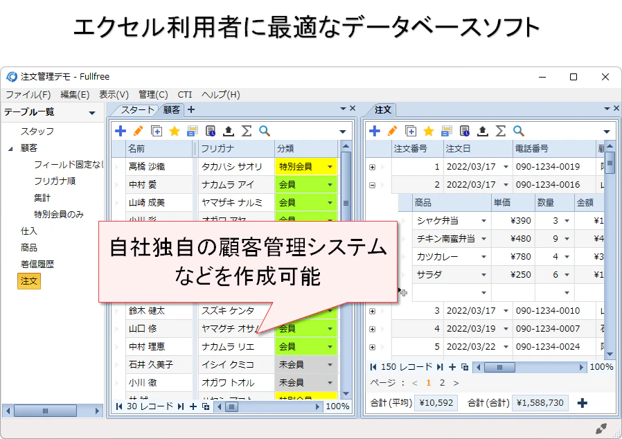Viewport: 622px width, 439px height.
Task: Click the star favorites icon in the 顧客 toolbar
Action: [x=173, y=130]
